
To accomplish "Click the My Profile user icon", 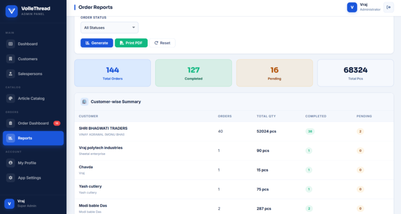I will coord(10,163).
